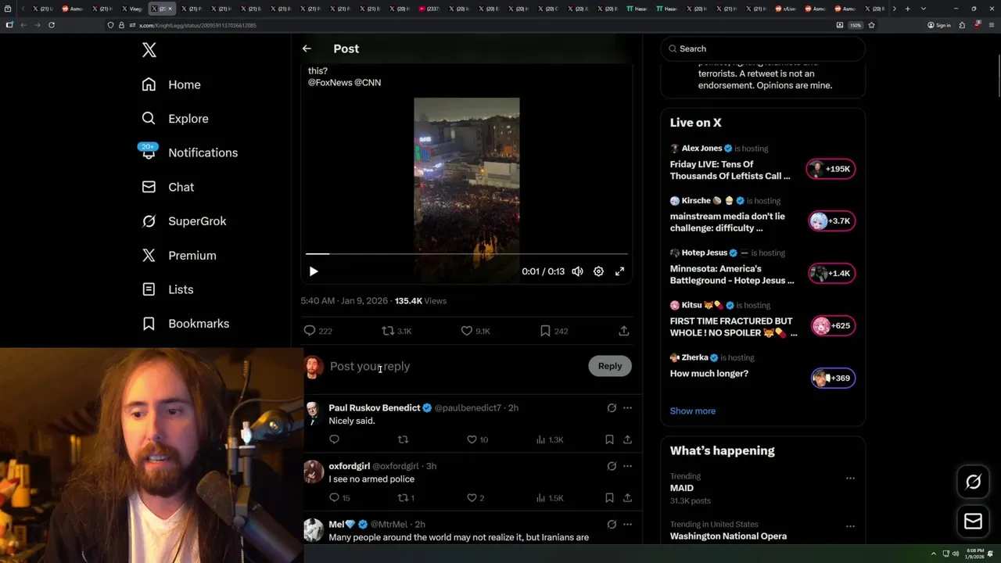View analytics on oxfordgirl's reply
Screen dimensions: 1001x563
[549, 498]
